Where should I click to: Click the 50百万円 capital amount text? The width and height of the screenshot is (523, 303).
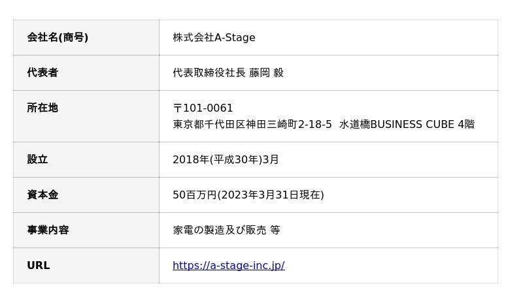tap(195, 195)
